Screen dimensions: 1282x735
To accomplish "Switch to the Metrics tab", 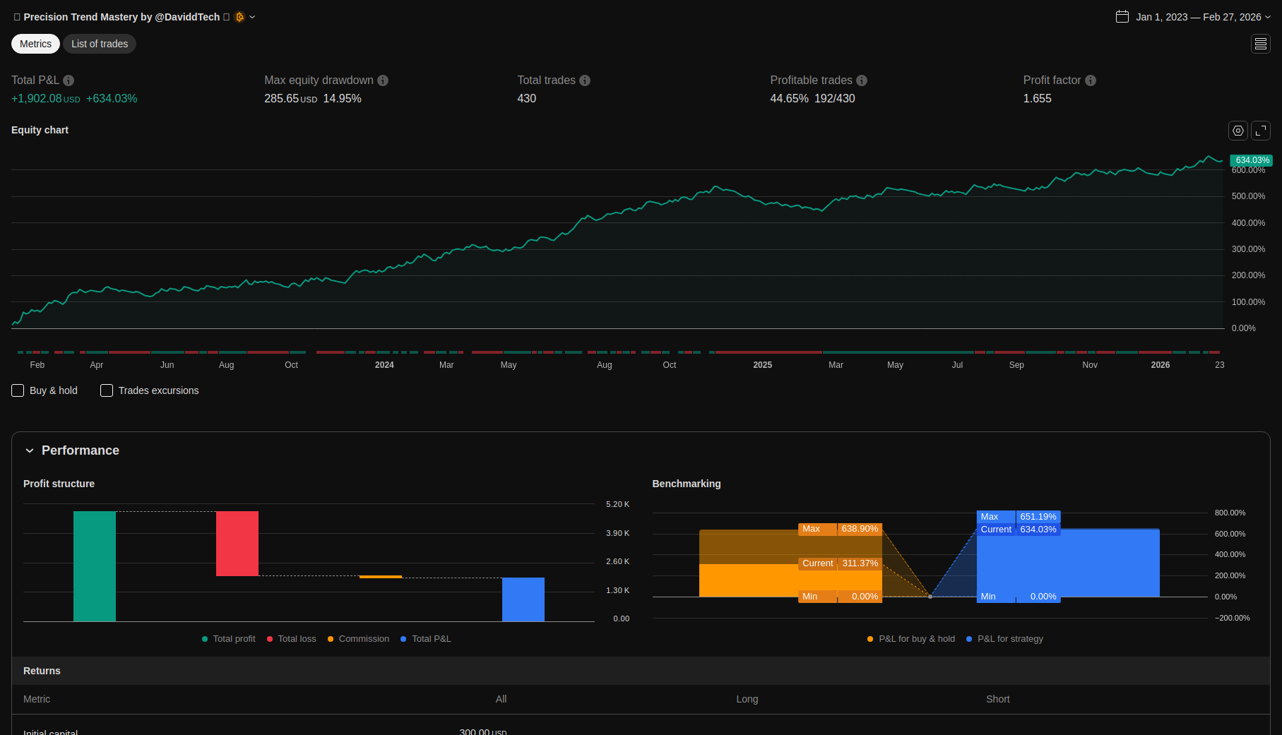I will 35,44.
